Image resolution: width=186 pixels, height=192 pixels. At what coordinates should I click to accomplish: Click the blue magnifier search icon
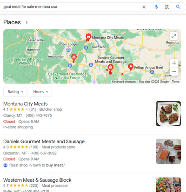(178, 7)
